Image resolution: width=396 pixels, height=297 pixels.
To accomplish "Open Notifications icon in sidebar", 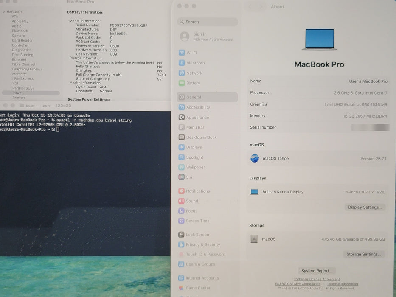I will pyautogui.click(x=181, y=191).
